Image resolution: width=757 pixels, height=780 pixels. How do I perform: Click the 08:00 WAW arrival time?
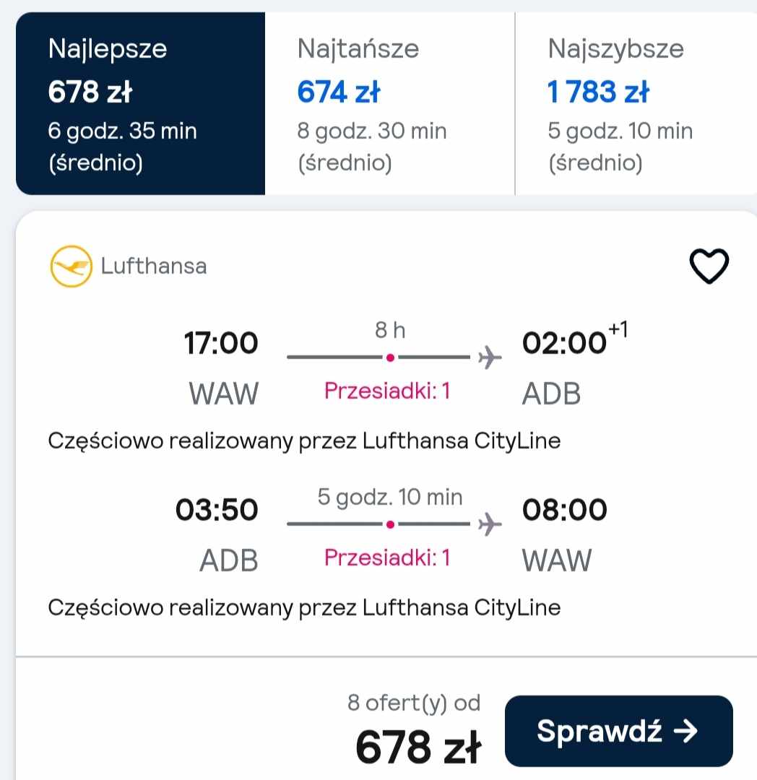point(565,509)
